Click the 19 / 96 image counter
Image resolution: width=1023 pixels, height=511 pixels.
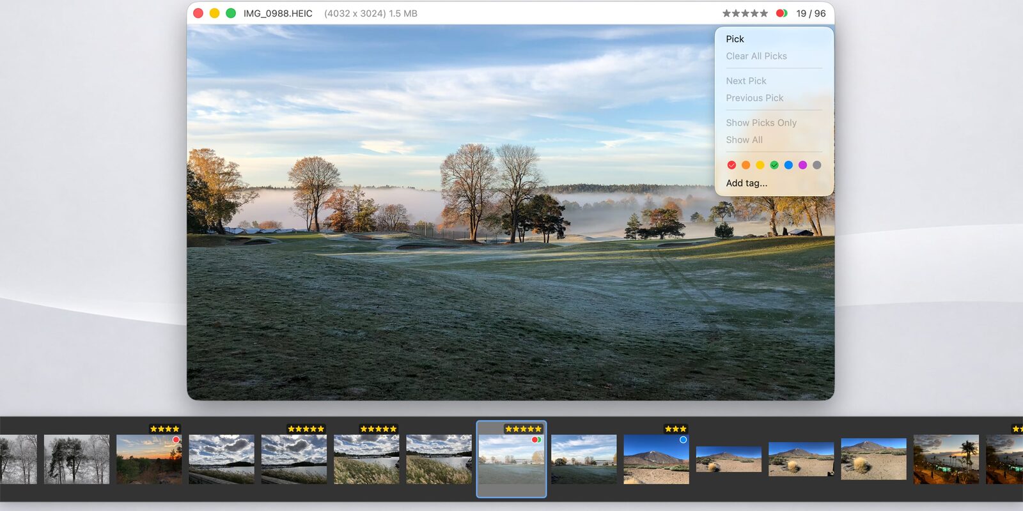811,13
